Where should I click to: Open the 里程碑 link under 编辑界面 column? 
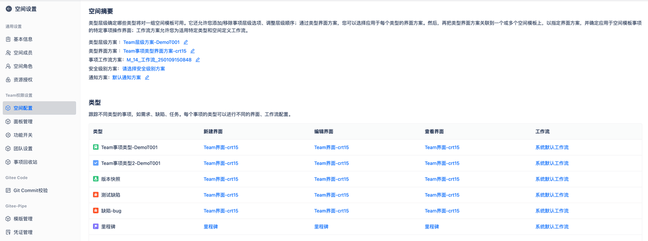321,227
